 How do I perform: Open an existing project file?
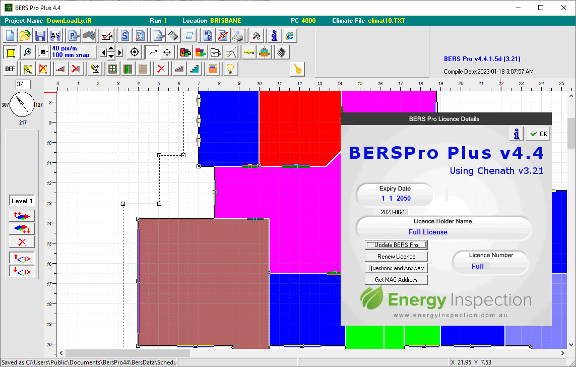coord(25,35)
